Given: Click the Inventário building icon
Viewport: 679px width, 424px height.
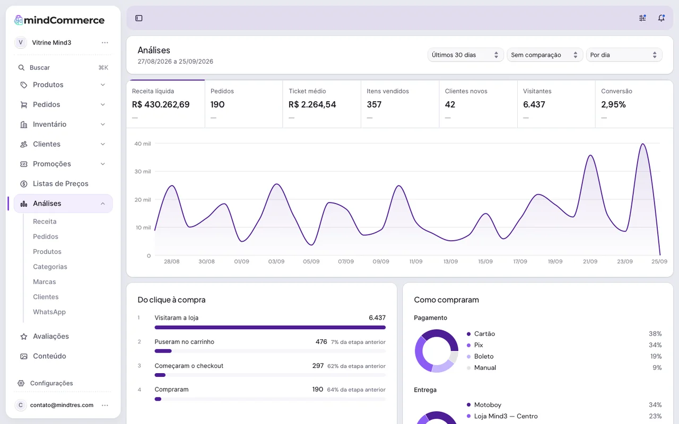Looking at the screenshot, I should point(23,125).
